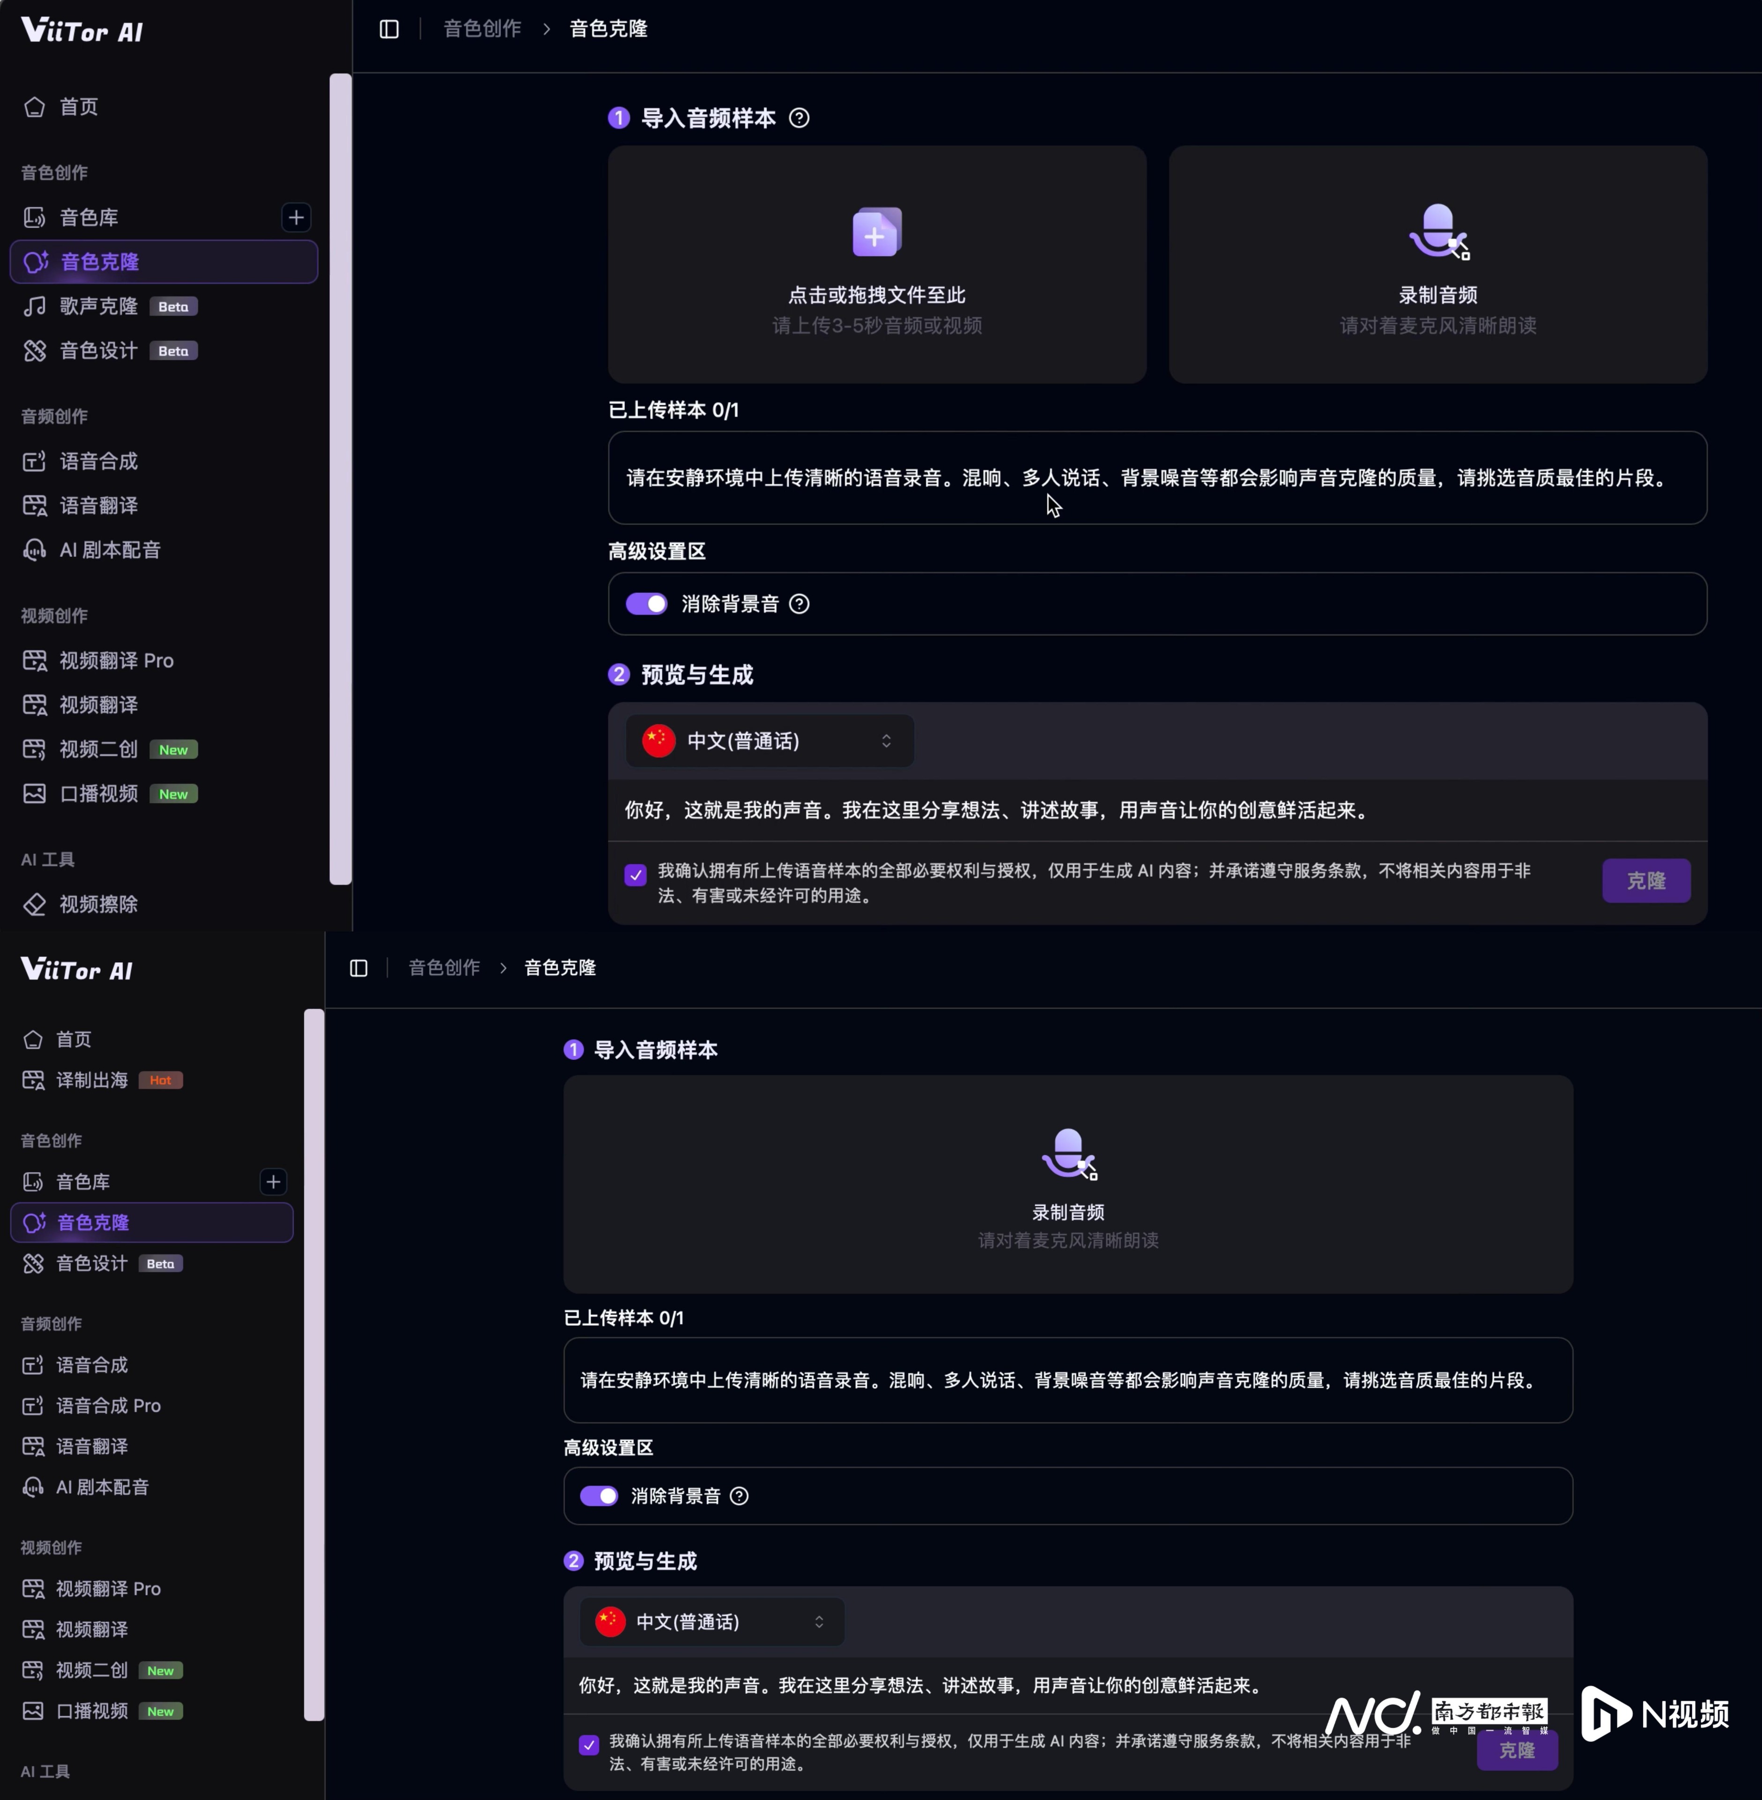
Task: Click the upload file plus icon
Action: coord(875,233)
